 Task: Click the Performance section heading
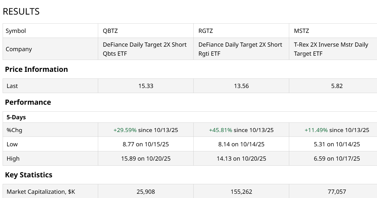click(x=28, y=102)
